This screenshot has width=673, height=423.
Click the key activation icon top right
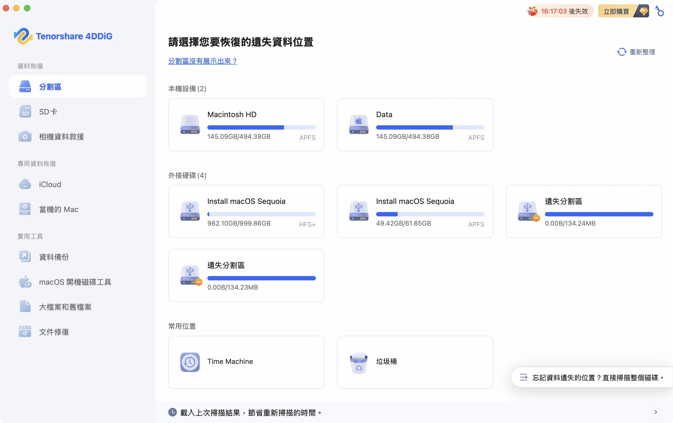coord(660,11)
